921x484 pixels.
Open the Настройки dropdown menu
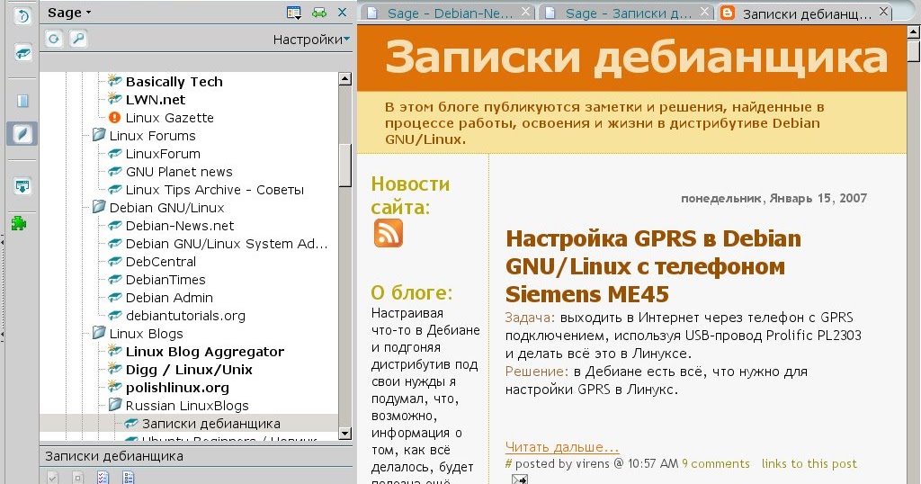coord(311,40)
